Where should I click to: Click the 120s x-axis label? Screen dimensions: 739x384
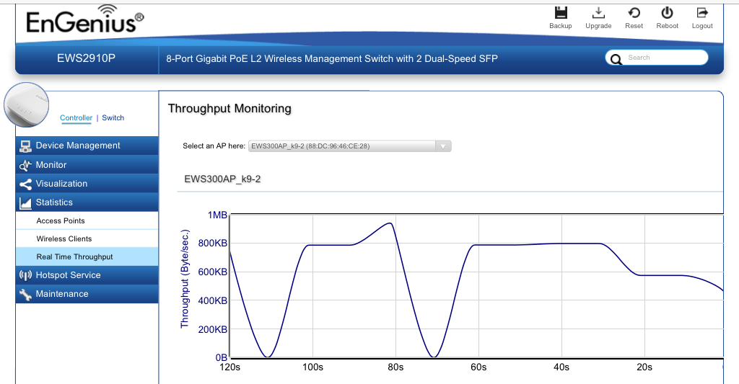tap(230, 367)
